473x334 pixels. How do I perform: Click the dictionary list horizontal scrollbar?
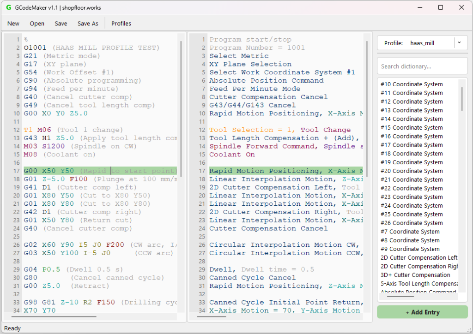click(401, 297)
